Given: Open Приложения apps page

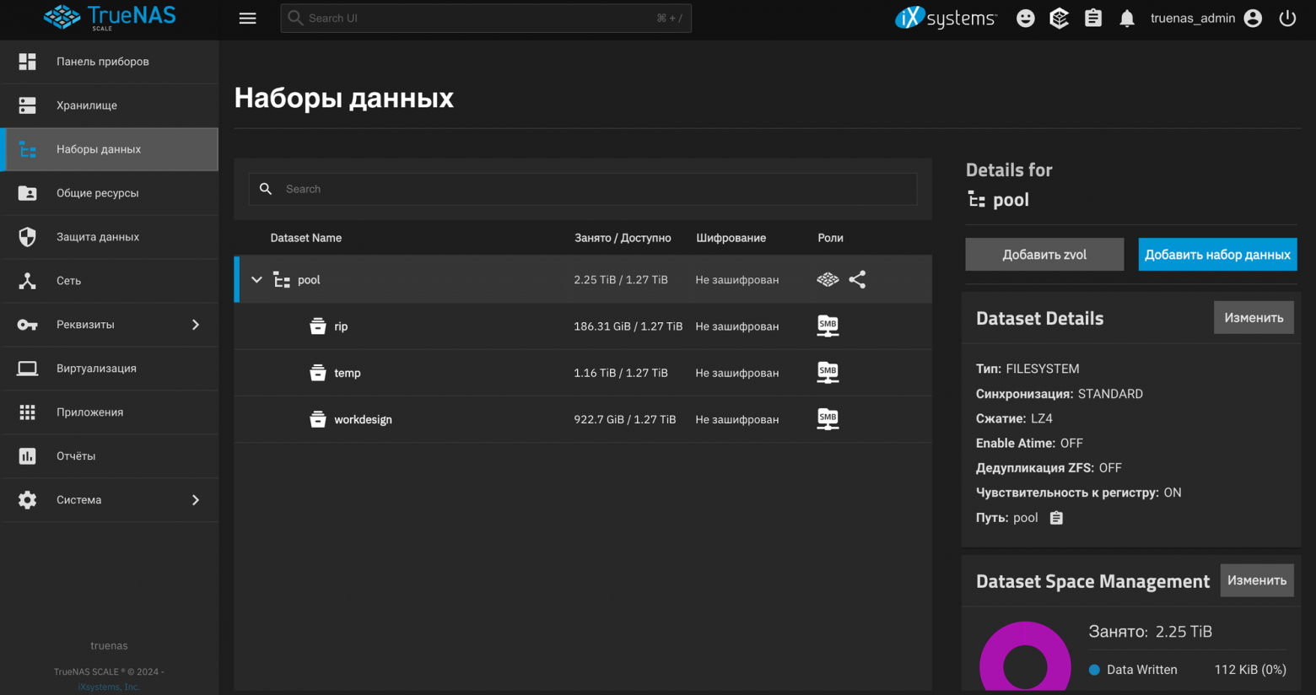Looking at the screenshot, I should (x=110, y=412).
